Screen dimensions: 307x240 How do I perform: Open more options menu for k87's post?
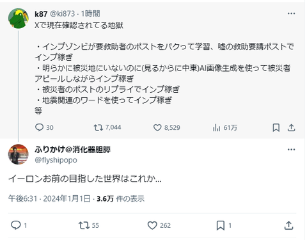[x=291, y=13]
